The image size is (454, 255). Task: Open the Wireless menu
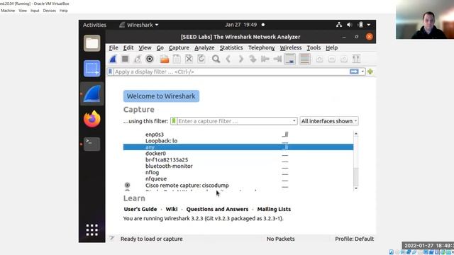291,47
